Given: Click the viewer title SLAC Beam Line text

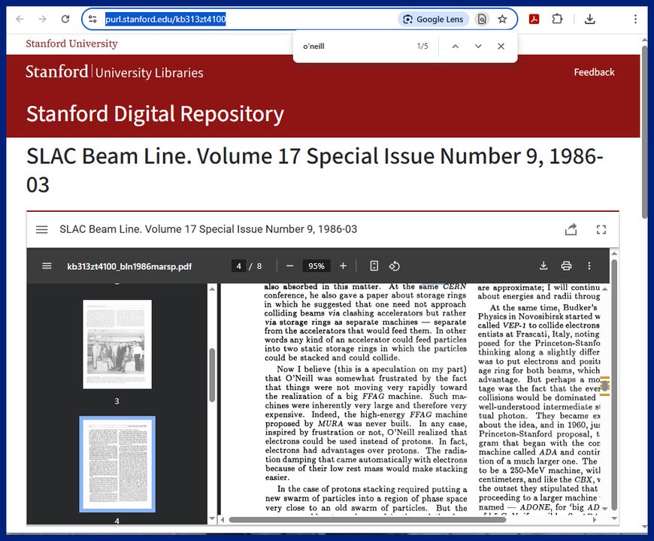Looking at the screenshot, I should coord(208,229).
